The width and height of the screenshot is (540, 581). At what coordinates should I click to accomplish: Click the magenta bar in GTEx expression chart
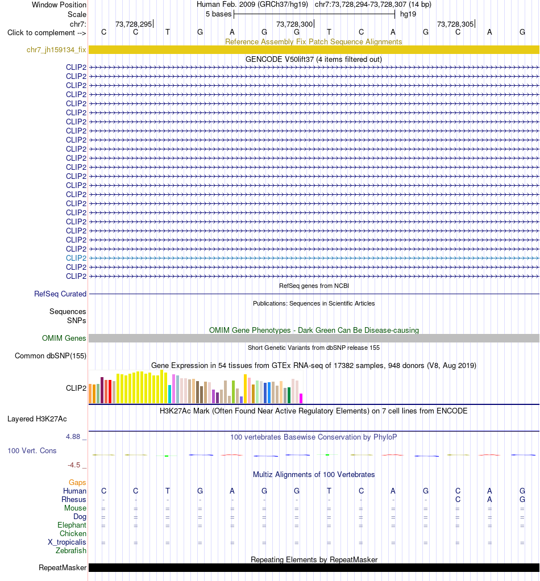(x=301, y=398)
